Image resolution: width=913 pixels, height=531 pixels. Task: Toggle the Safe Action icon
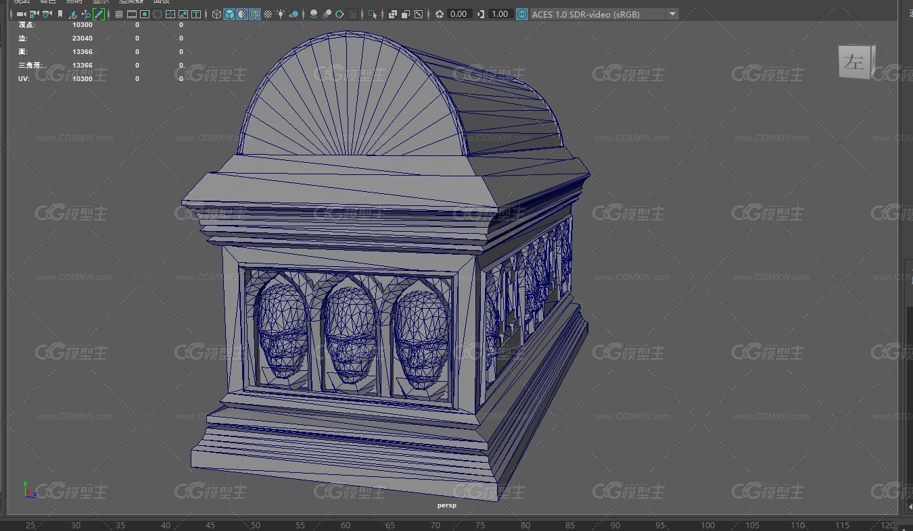183,14
